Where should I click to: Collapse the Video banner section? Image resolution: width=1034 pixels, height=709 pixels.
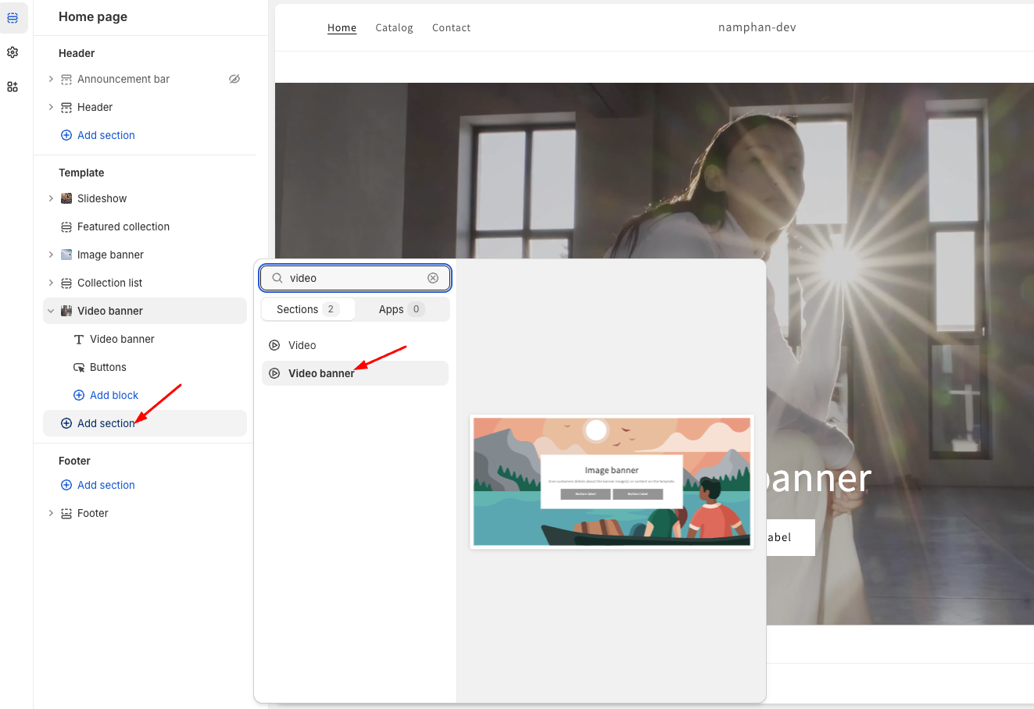pyautogui.click(x=50, y=311)
